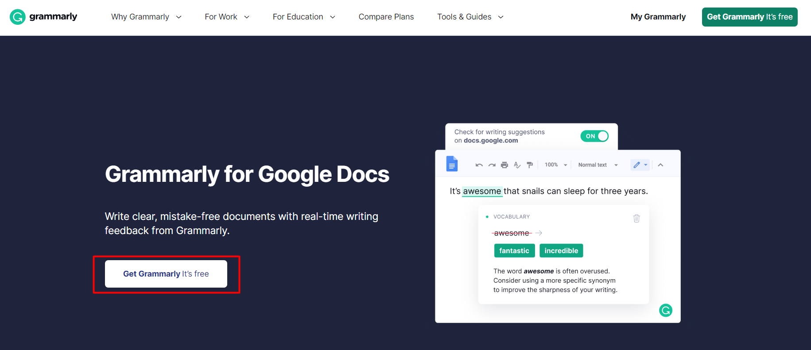Expand the For Education menu
The image size is (811, 350).
point(304,17)
